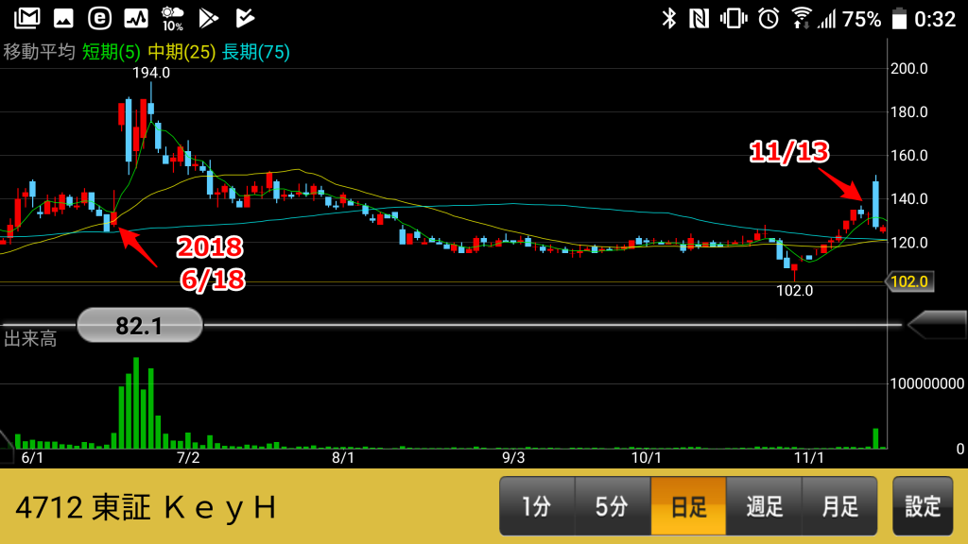The image size is (968, 544).
Task: Tap the yellow 102.0 price tag
Action: [908, 281]
